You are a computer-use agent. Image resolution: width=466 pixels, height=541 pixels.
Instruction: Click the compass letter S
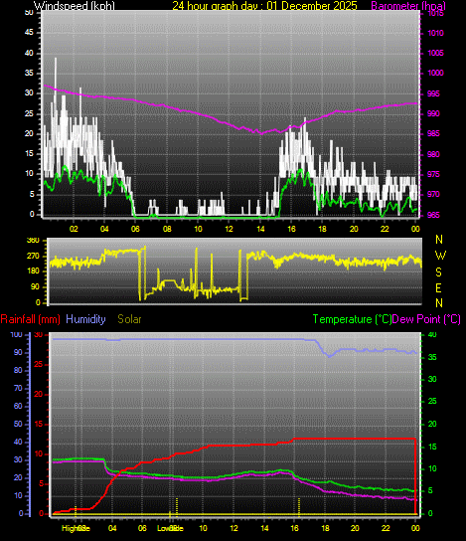click(x=439, y=272)
